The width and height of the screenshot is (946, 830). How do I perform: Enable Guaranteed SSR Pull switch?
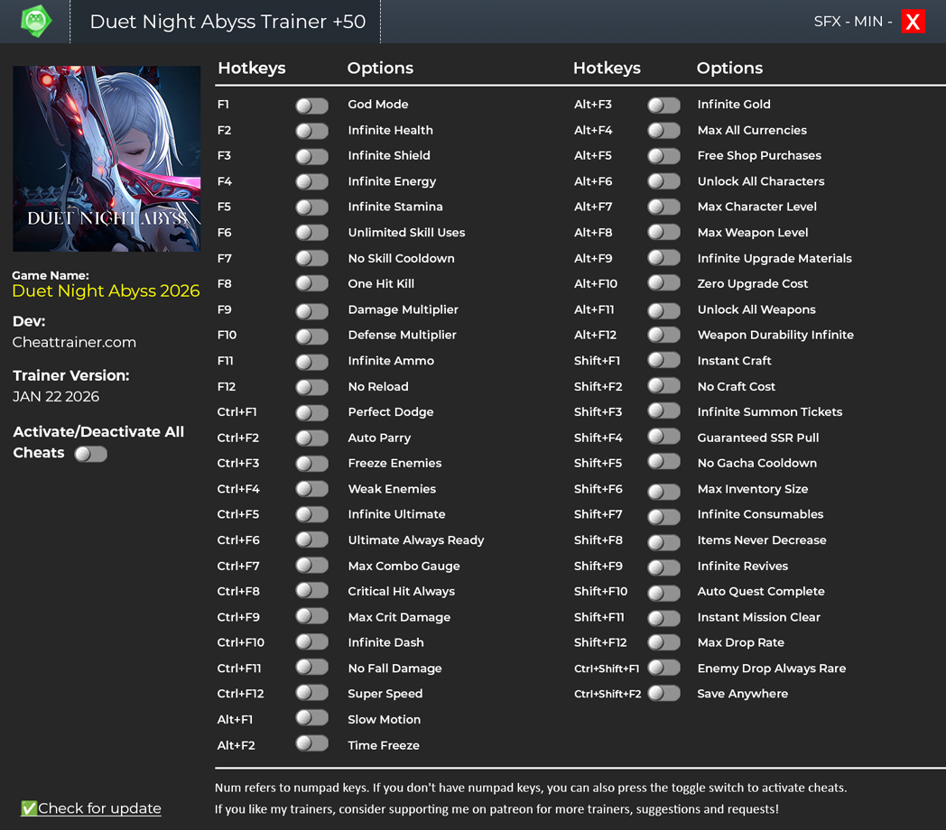pos(663,438)
